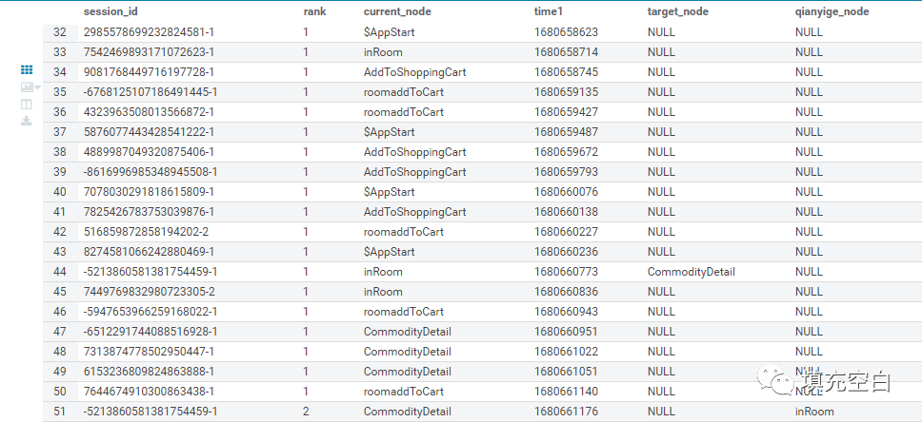The image size is (922, 422).
Task: Select session_id 516859872858194202-2
Action: 146,232
